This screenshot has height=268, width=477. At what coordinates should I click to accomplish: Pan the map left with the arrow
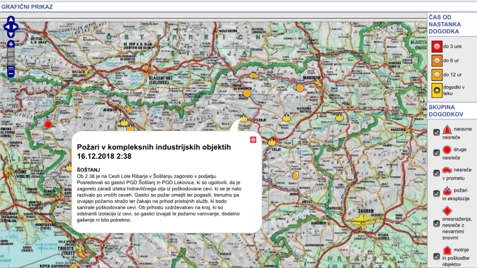pos(7,27)
